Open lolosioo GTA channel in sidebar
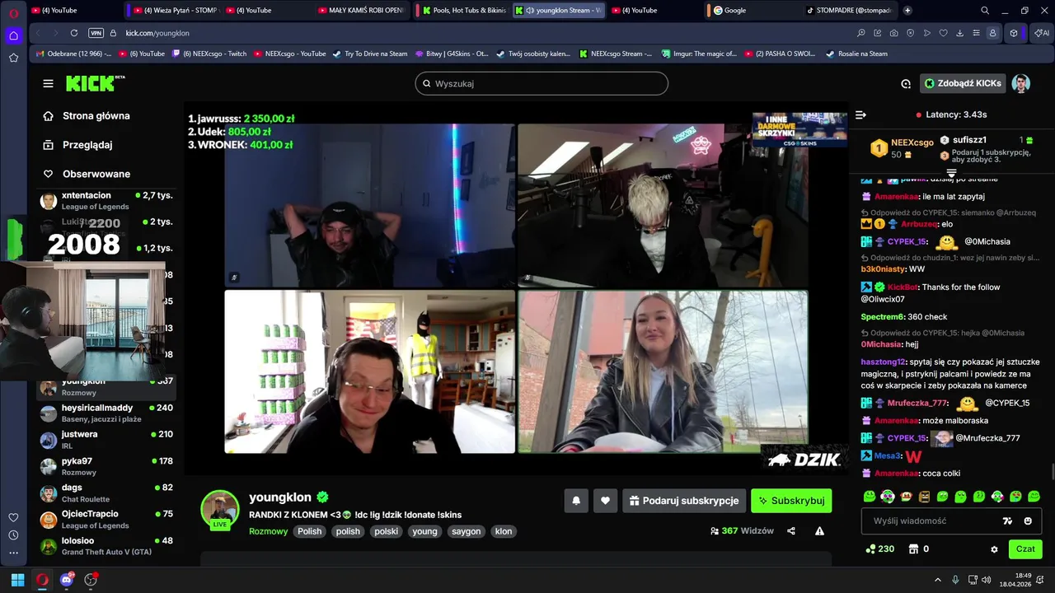Viewport: 1055px width, 593px height. coord(106,546)
